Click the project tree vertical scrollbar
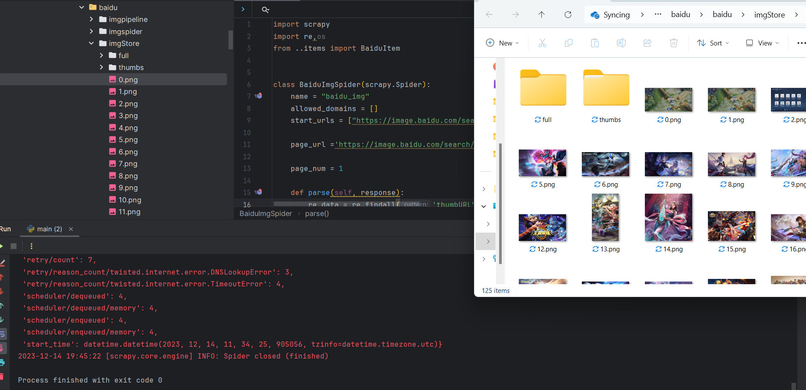Viewport: 806px width, 390px height. pos(230,40)
